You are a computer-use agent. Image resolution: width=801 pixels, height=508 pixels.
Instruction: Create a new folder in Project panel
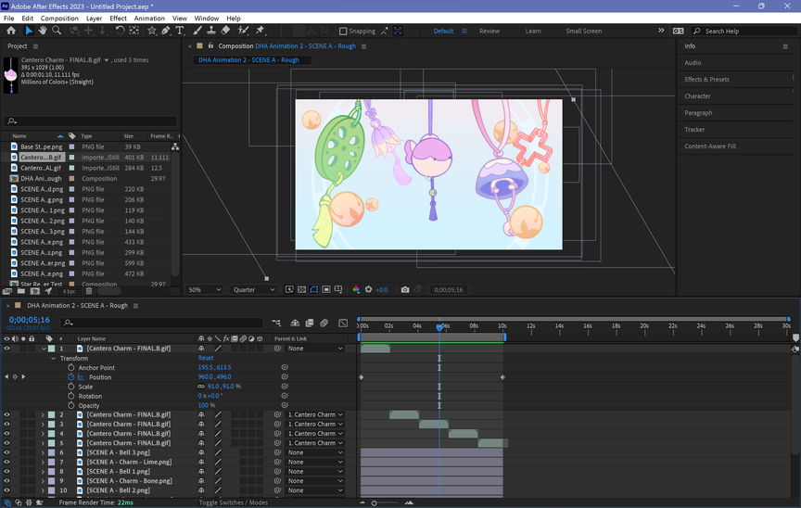[21, 291]
